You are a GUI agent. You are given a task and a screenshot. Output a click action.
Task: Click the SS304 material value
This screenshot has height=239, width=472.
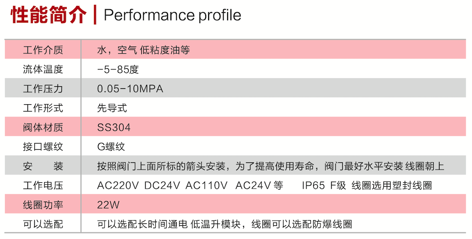click(114, 127)
